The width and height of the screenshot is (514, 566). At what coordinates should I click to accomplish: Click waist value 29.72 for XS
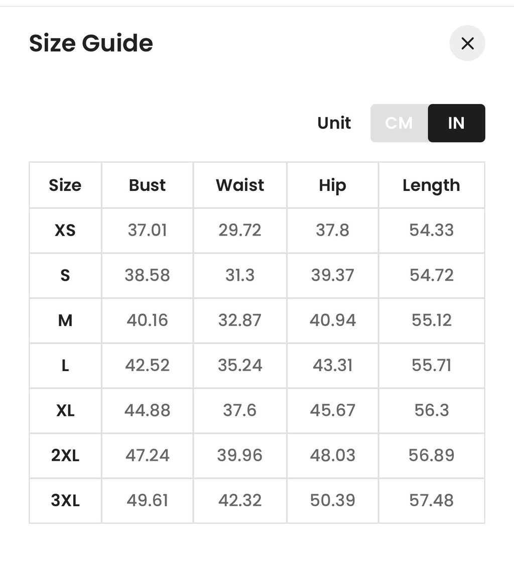[240, 231]
